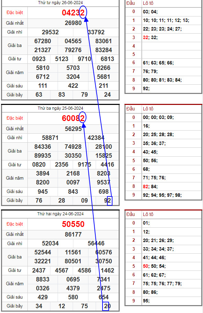The image size is (203, 313).
Task: Select the number 945 in Giải sáu
Action: coord(43,192)
